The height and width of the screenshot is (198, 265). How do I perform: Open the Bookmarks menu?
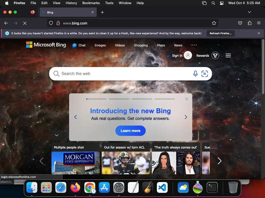pos(91,3)
